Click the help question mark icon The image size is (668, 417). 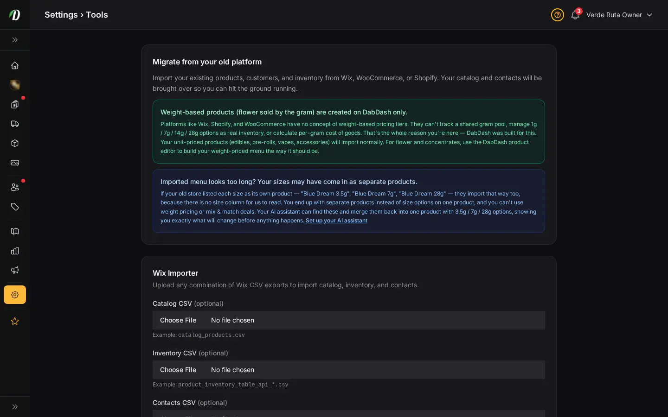(x=558, y=15)
